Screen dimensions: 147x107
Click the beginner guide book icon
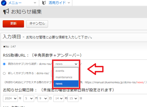click(44, 3)
